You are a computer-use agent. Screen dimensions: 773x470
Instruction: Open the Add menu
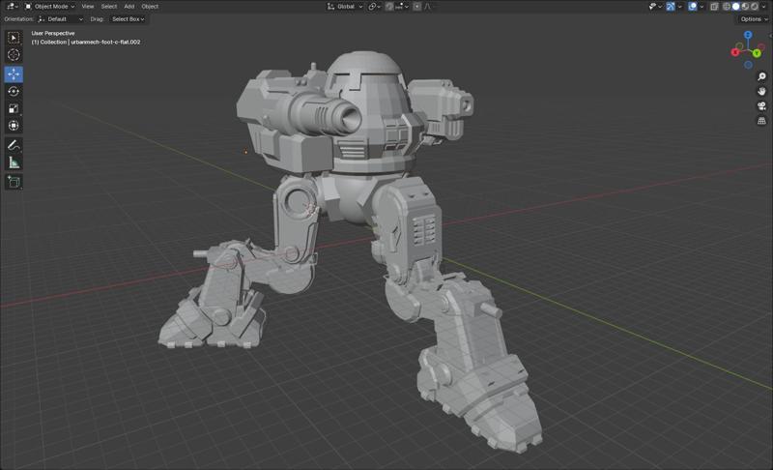click(129, 7)
